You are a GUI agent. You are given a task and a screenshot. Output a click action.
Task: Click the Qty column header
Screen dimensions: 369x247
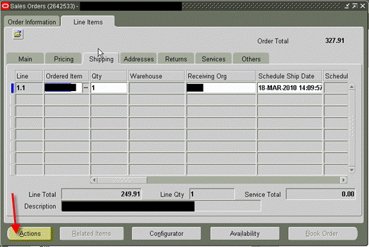click(108, 76)
